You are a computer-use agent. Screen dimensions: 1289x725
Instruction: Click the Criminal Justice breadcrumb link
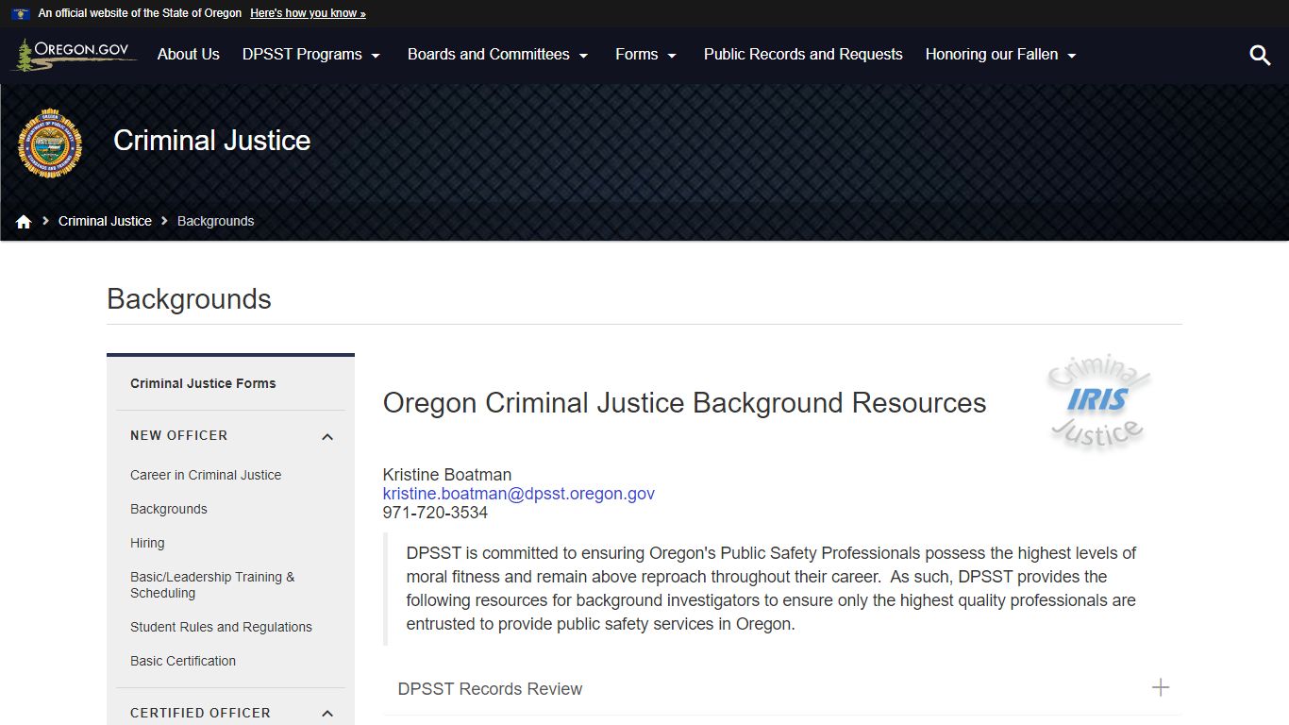[105, 221]
